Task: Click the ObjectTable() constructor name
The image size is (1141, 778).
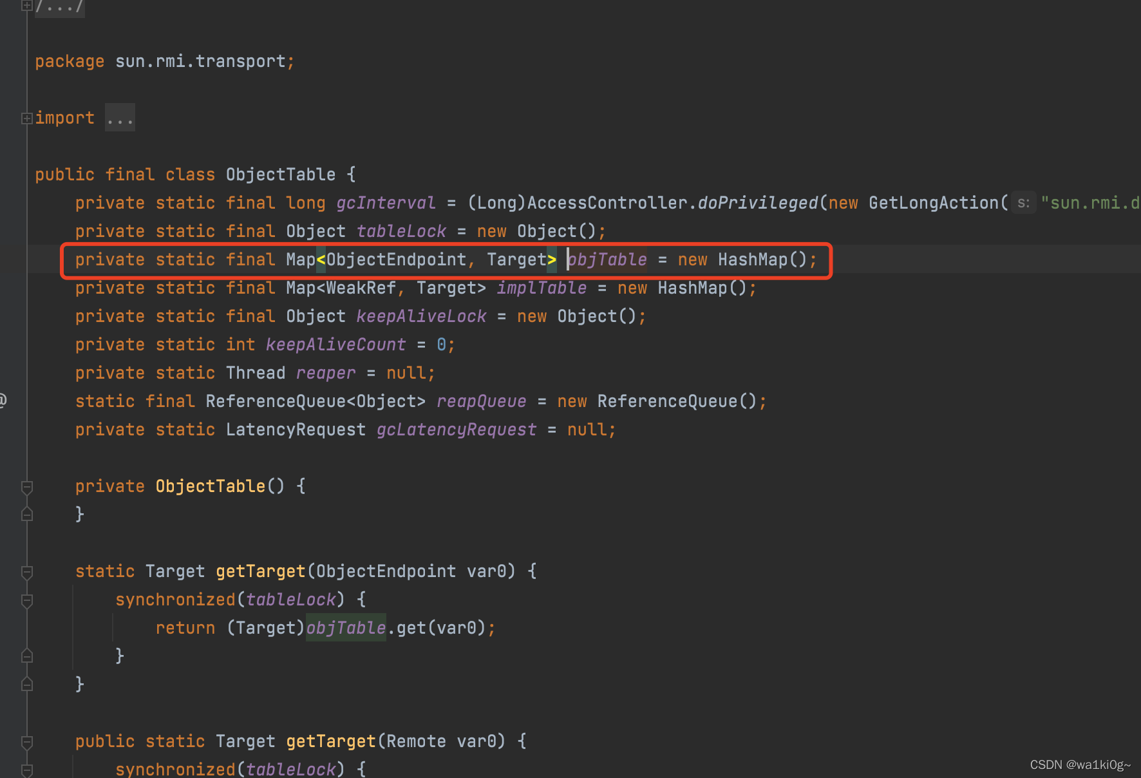Action: click(211, 486)
